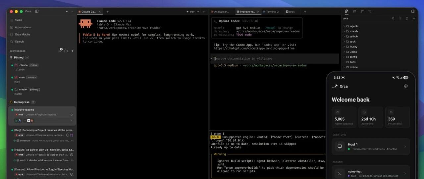Select the main primary workspace
This screenshot has width=424, height=179.
pyautogui.click(x=42, y=79)
